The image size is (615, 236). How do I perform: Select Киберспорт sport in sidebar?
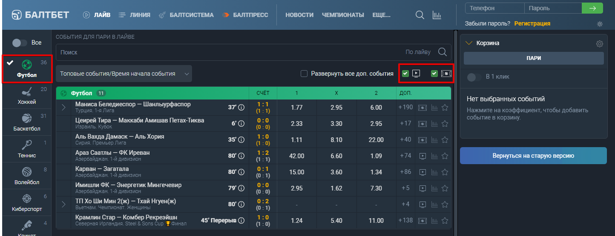[x=27, y=203]
